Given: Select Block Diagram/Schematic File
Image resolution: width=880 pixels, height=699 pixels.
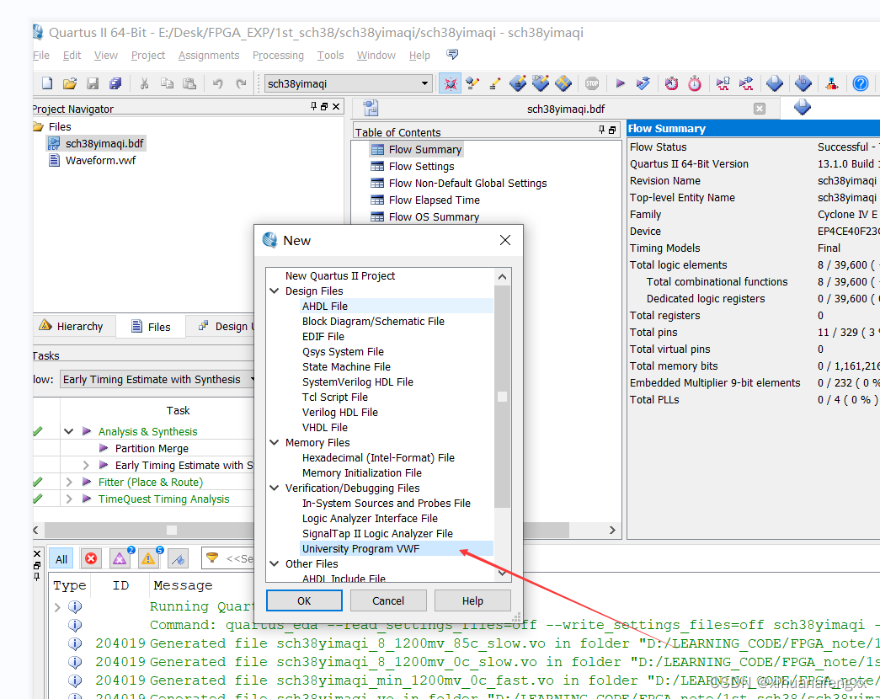Looking at the screenshot, I should (373, 321).
